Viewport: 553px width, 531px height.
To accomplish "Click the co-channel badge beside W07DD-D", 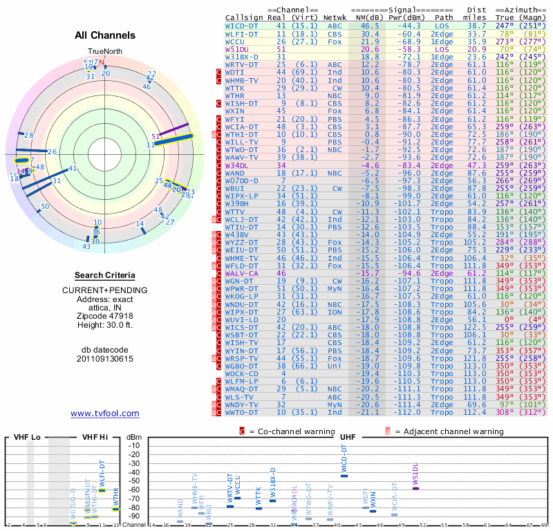I will point(218,180).
